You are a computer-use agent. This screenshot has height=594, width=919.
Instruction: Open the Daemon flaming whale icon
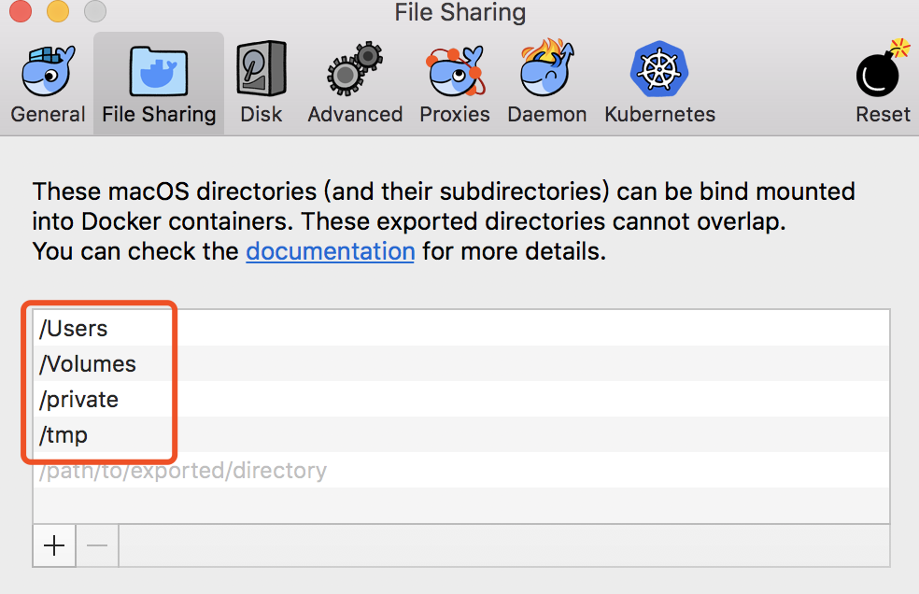[547, 68]
